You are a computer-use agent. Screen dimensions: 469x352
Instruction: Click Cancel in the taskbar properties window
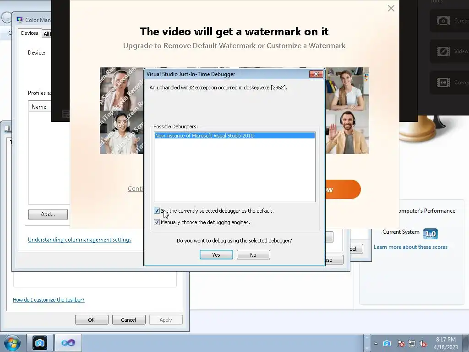click(x=128, y=319)
